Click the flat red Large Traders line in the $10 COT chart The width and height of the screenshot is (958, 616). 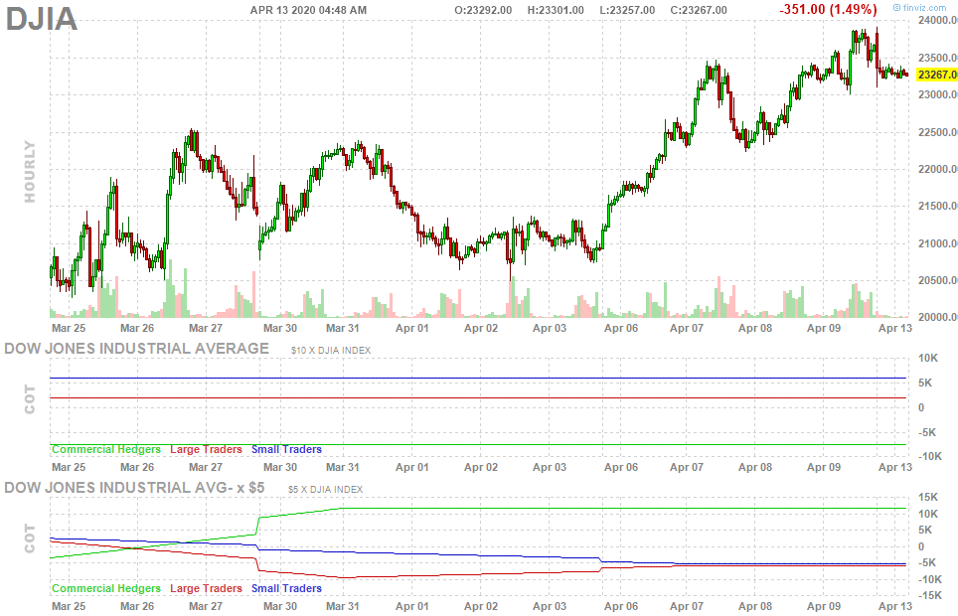478,398
